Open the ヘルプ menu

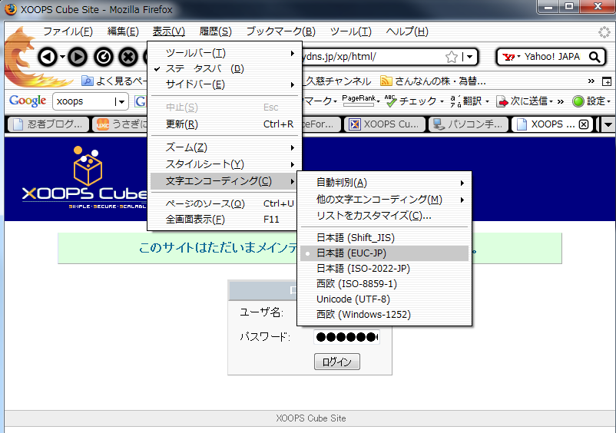407,31
